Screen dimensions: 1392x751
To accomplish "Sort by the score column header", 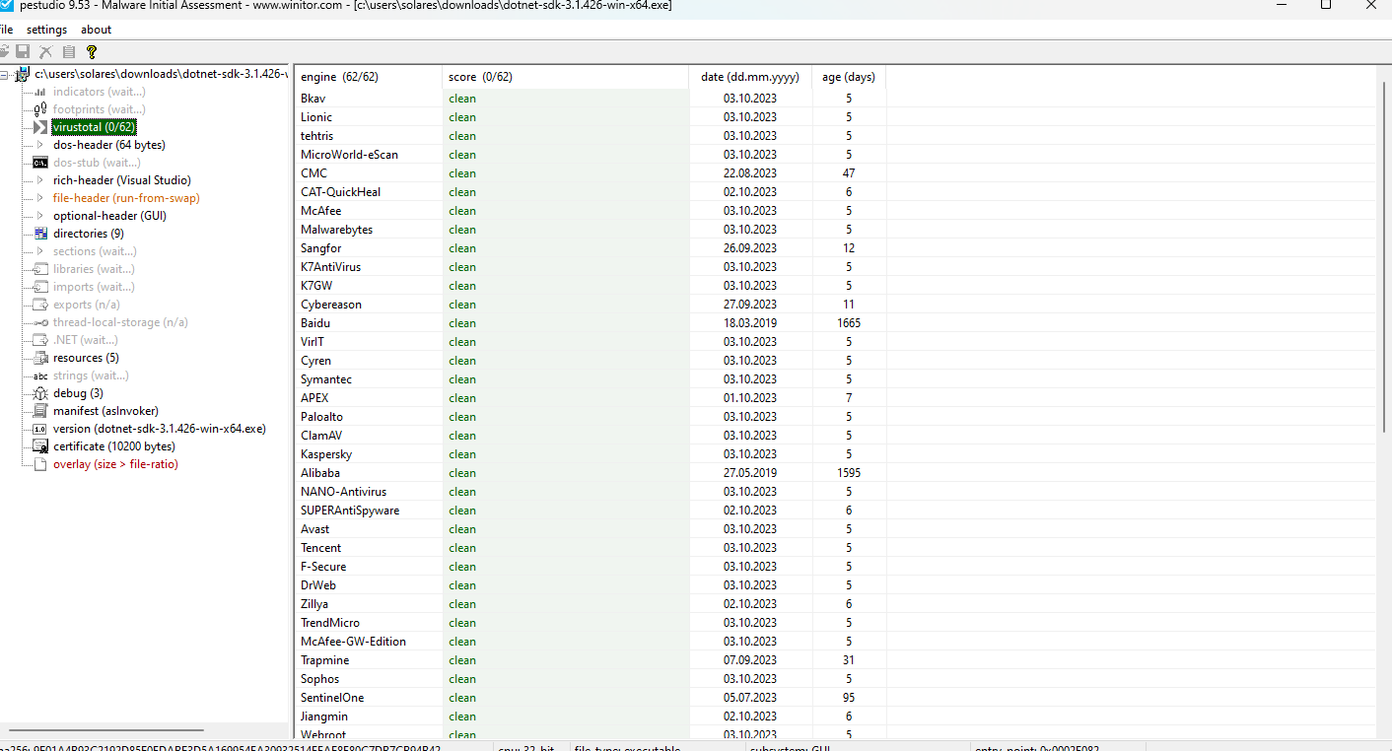I will (566, 77).
